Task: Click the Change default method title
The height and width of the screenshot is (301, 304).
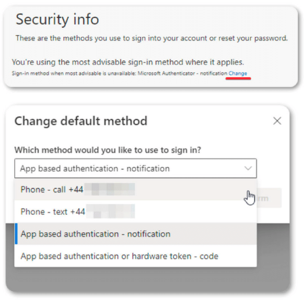Action: 81,121
